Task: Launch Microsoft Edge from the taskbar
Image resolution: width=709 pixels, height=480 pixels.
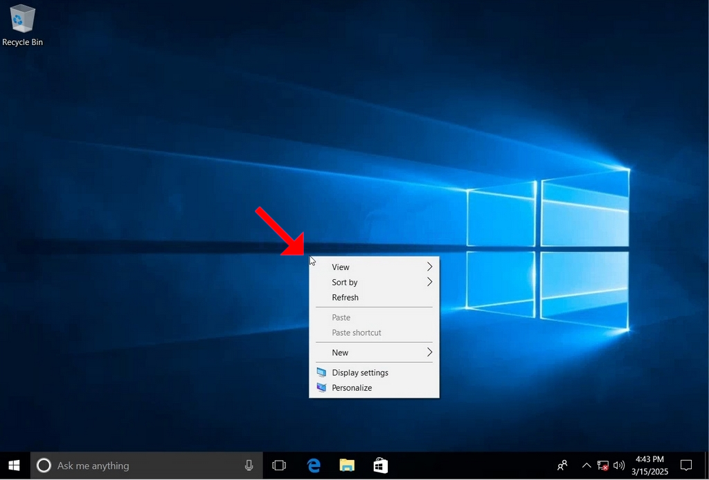Action: click(314, 465)
